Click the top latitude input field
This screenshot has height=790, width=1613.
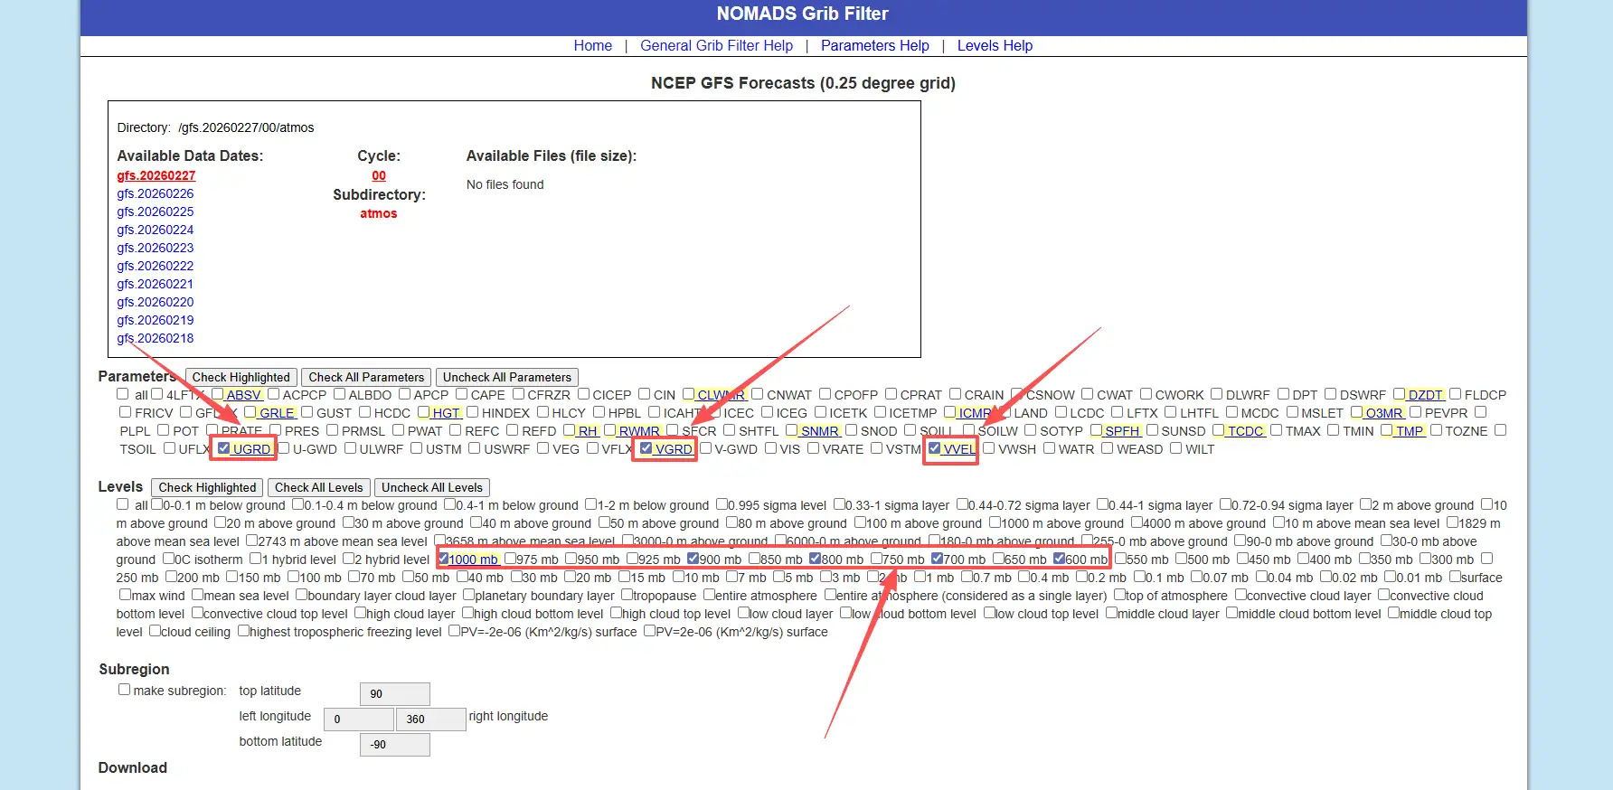[x=394, y=694]
